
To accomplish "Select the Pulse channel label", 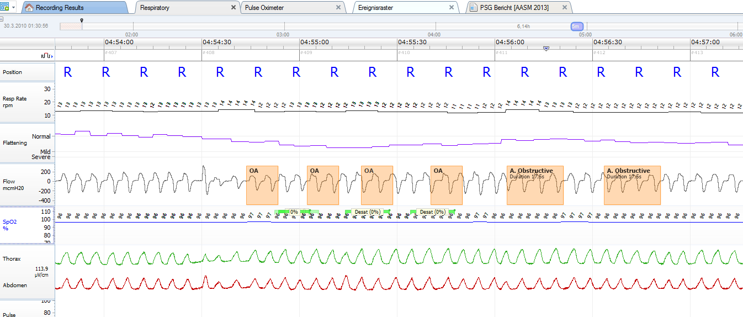I will 9,314.
